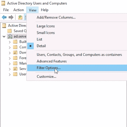The height and width of the screenshot is (127, 127).
Task: Open Filter Options dialog
Action: click(x=77, y=68)
